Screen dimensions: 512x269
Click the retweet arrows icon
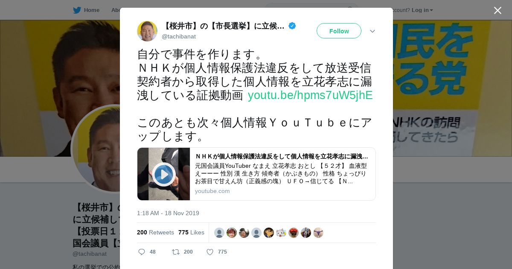point(175,252)
